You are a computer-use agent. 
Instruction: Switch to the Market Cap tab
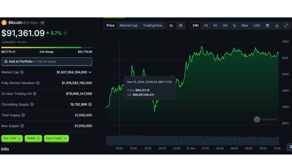pos(129,25)
